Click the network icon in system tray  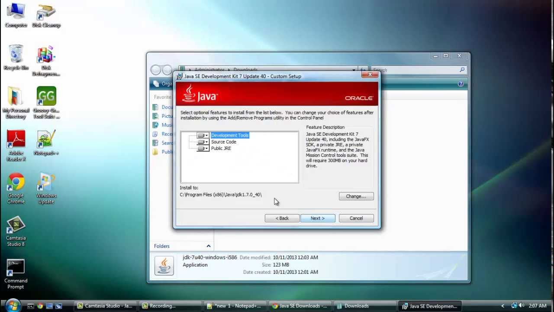(x=514, y=305)
